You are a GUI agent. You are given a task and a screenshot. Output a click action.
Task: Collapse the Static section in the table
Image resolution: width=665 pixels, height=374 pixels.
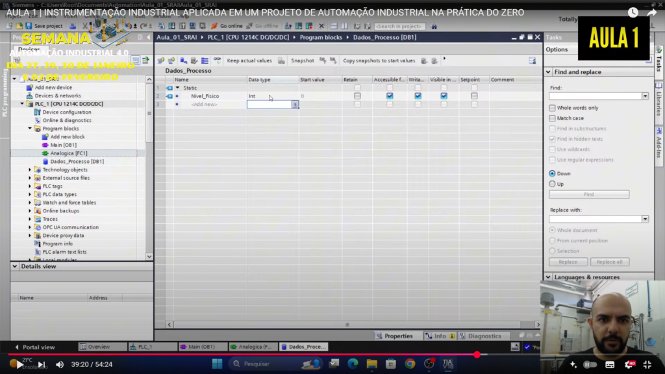(x=178, y=88)
